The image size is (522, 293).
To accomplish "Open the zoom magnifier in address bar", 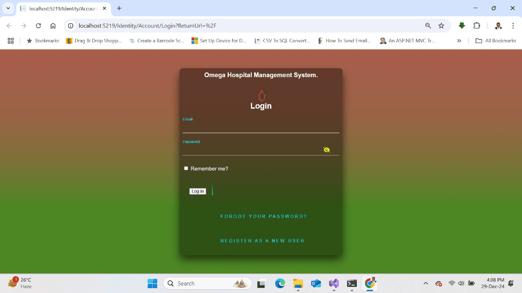I will (428, 26).
